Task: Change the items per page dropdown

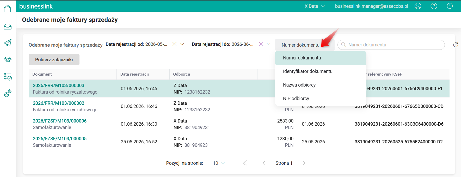Action: (219, 163)
